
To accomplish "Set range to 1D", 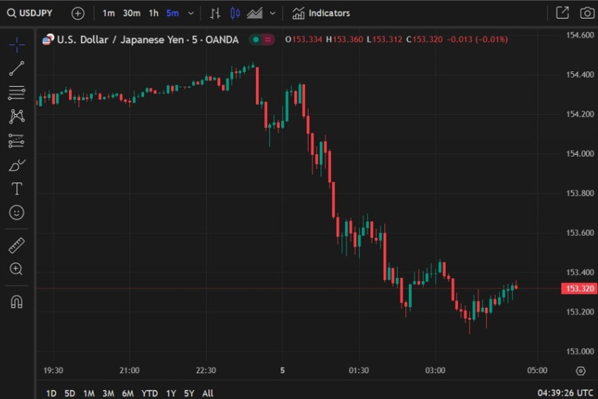I will (x=51, y=393).
